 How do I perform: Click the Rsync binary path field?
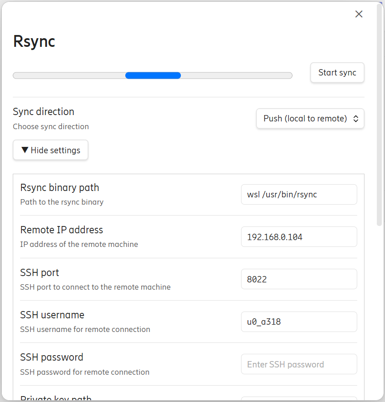click(299, 194)
